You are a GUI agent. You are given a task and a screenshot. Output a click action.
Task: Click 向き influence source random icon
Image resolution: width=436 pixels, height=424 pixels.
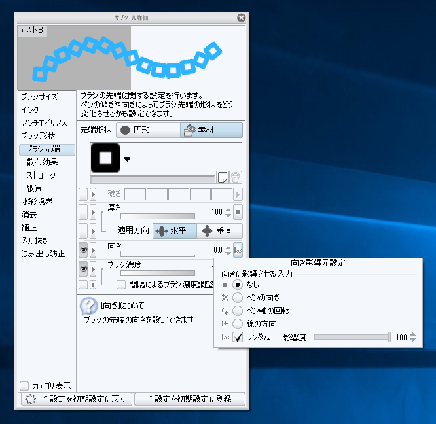(238, 250)
